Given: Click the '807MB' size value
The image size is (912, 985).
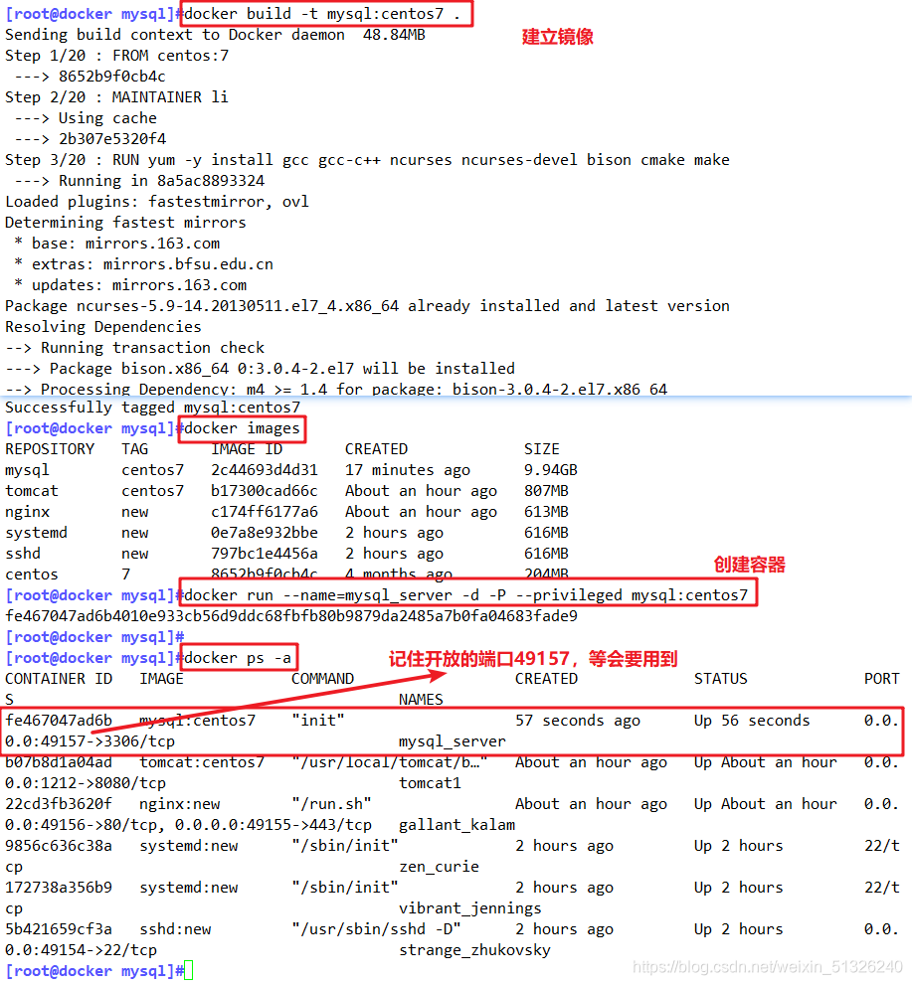Looking at the screenshot, I should 546,491.
